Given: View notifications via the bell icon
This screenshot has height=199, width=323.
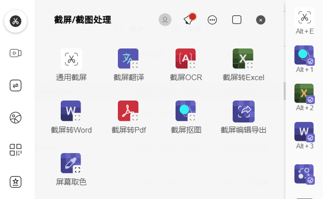Looking at the screenshot, I should tap(189, 19).
